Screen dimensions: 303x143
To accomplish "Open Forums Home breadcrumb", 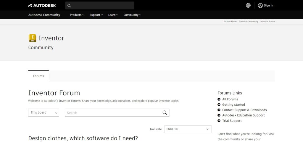I will click(230, 21).
